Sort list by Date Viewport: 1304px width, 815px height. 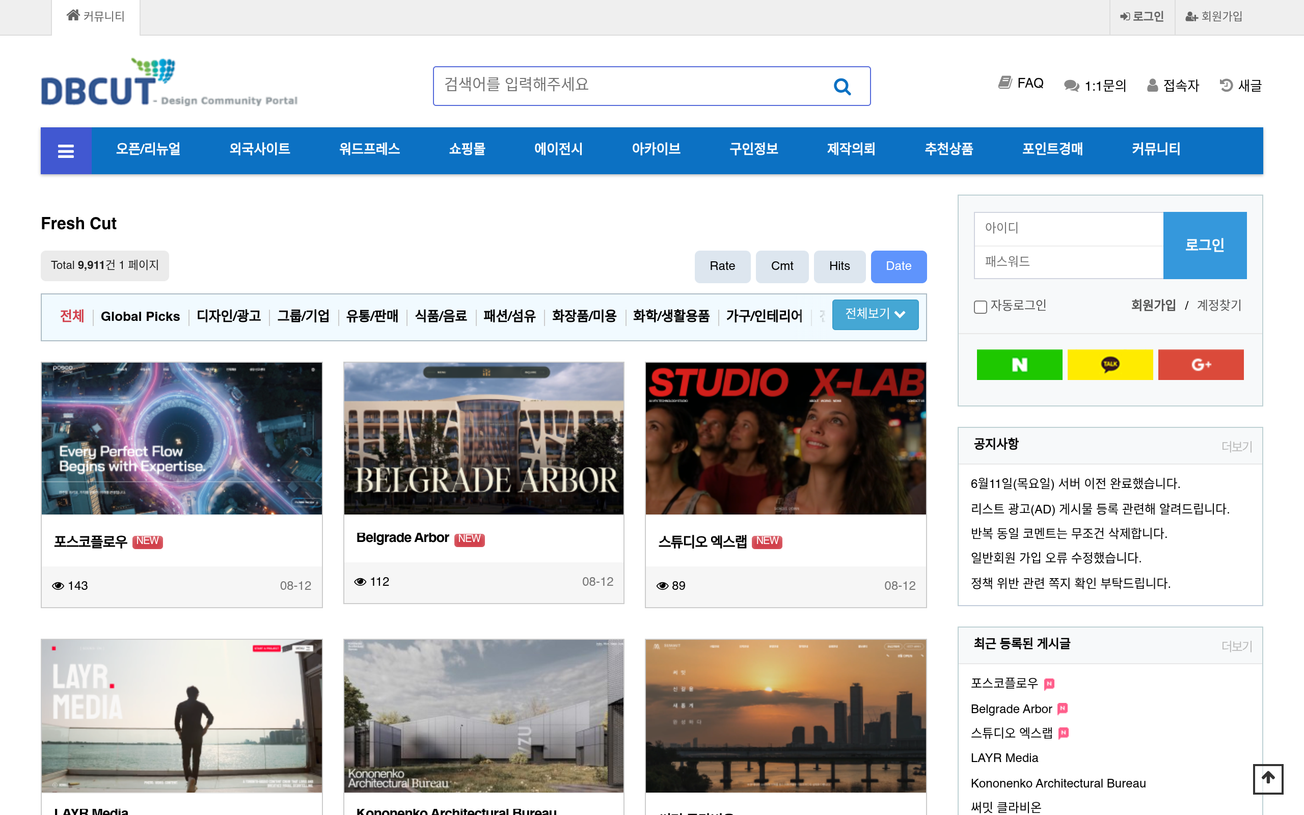(898, 266)
